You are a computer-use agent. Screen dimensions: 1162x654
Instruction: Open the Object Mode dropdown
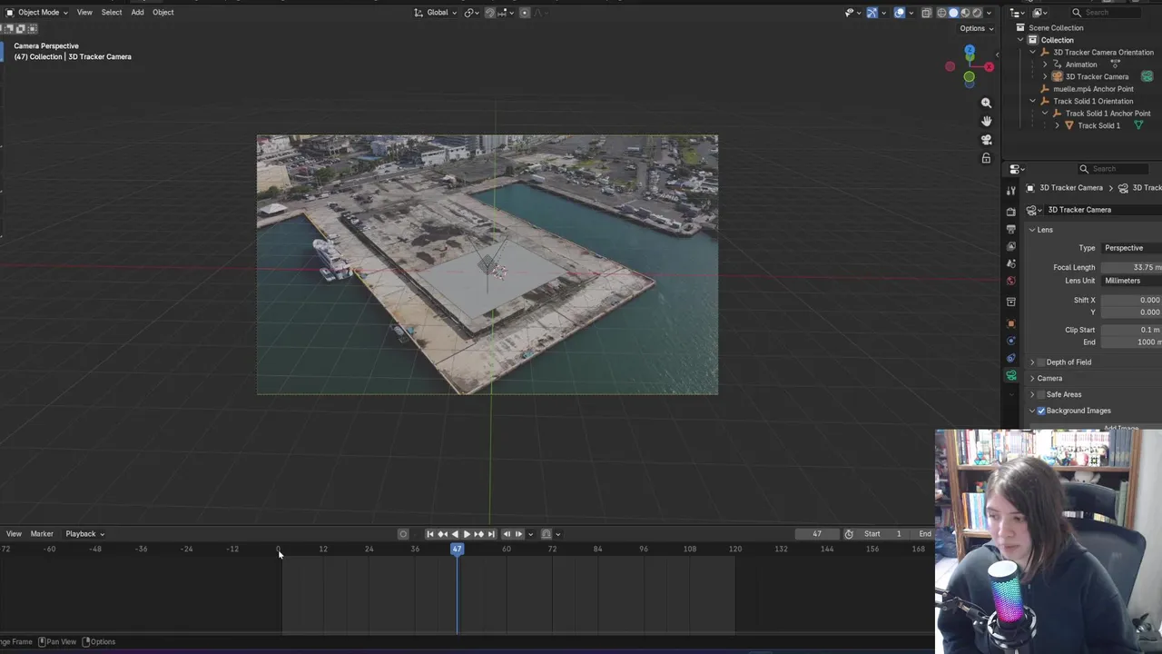coord(37,13)
